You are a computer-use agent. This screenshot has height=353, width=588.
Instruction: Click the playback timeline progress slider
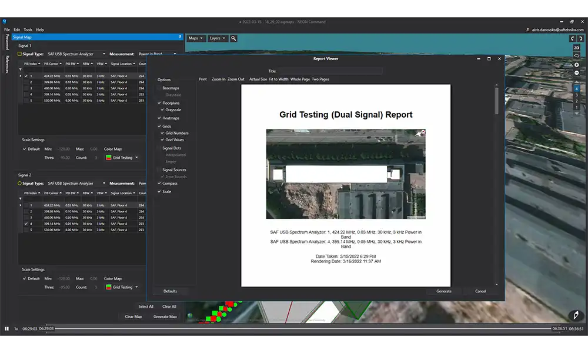coord(303,329)
